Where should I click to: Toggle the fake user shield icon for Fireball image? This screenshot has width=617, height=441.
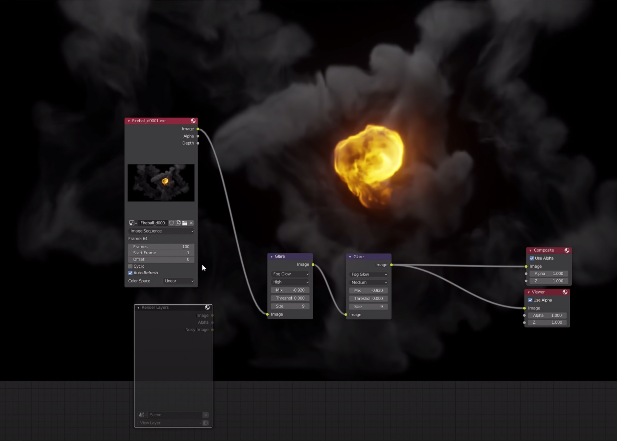coord(171,223)
